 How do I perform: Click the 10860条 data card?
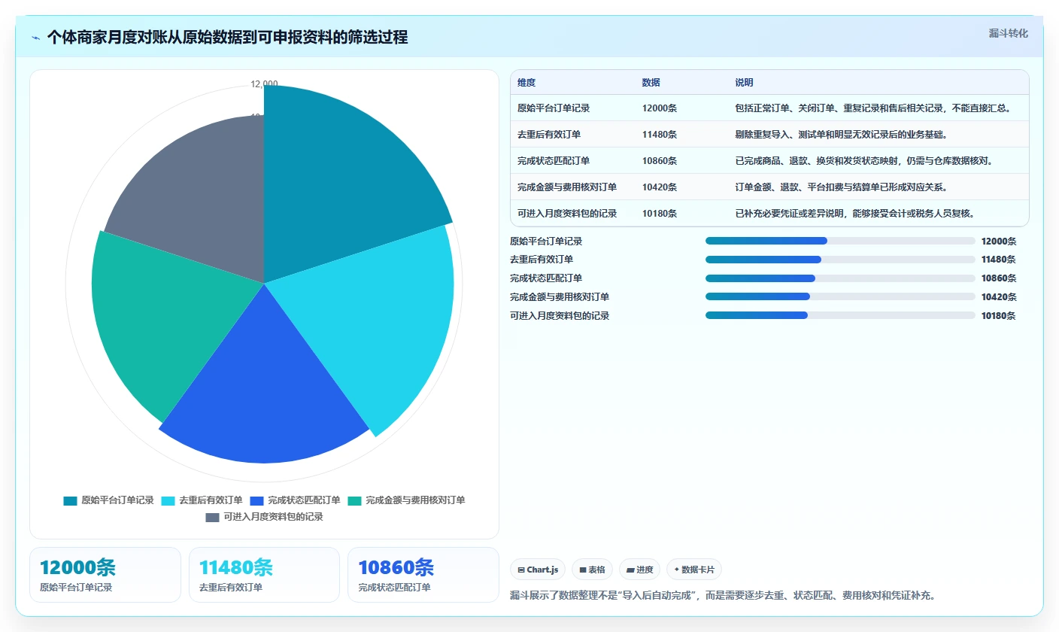point(423,575)
